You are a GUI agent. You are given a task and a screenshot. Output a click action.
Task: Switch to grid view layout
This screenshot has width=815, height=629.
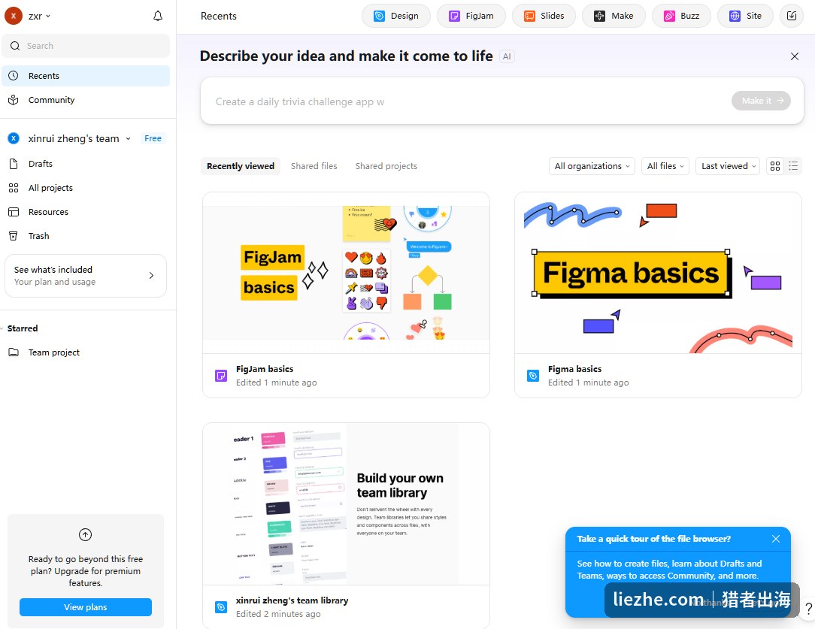775,166
